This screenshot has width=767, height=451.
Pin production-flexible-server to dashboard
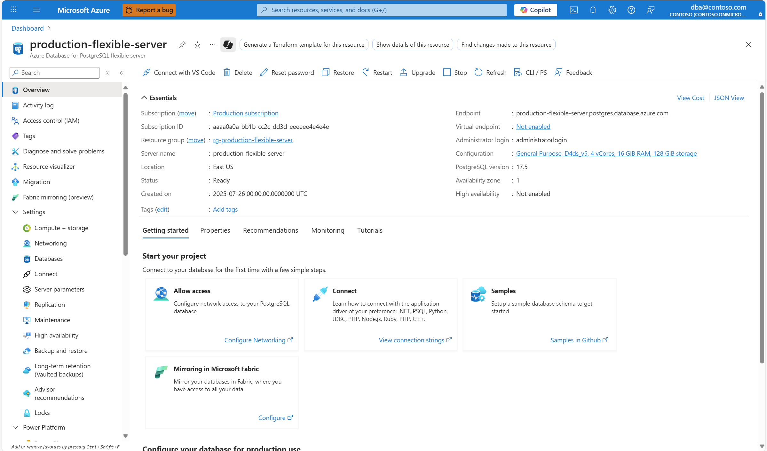182,45
